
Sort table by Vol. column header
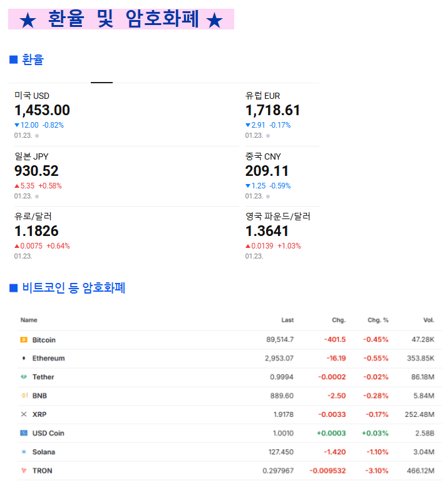tap(428, 320)
